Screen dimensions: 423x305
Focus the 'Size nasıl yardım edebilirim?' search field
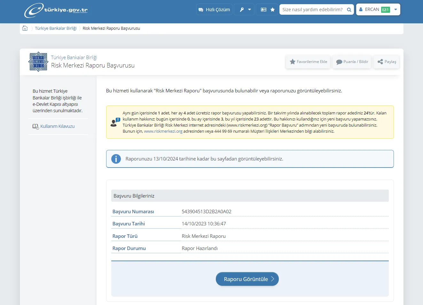coord(312,10)
